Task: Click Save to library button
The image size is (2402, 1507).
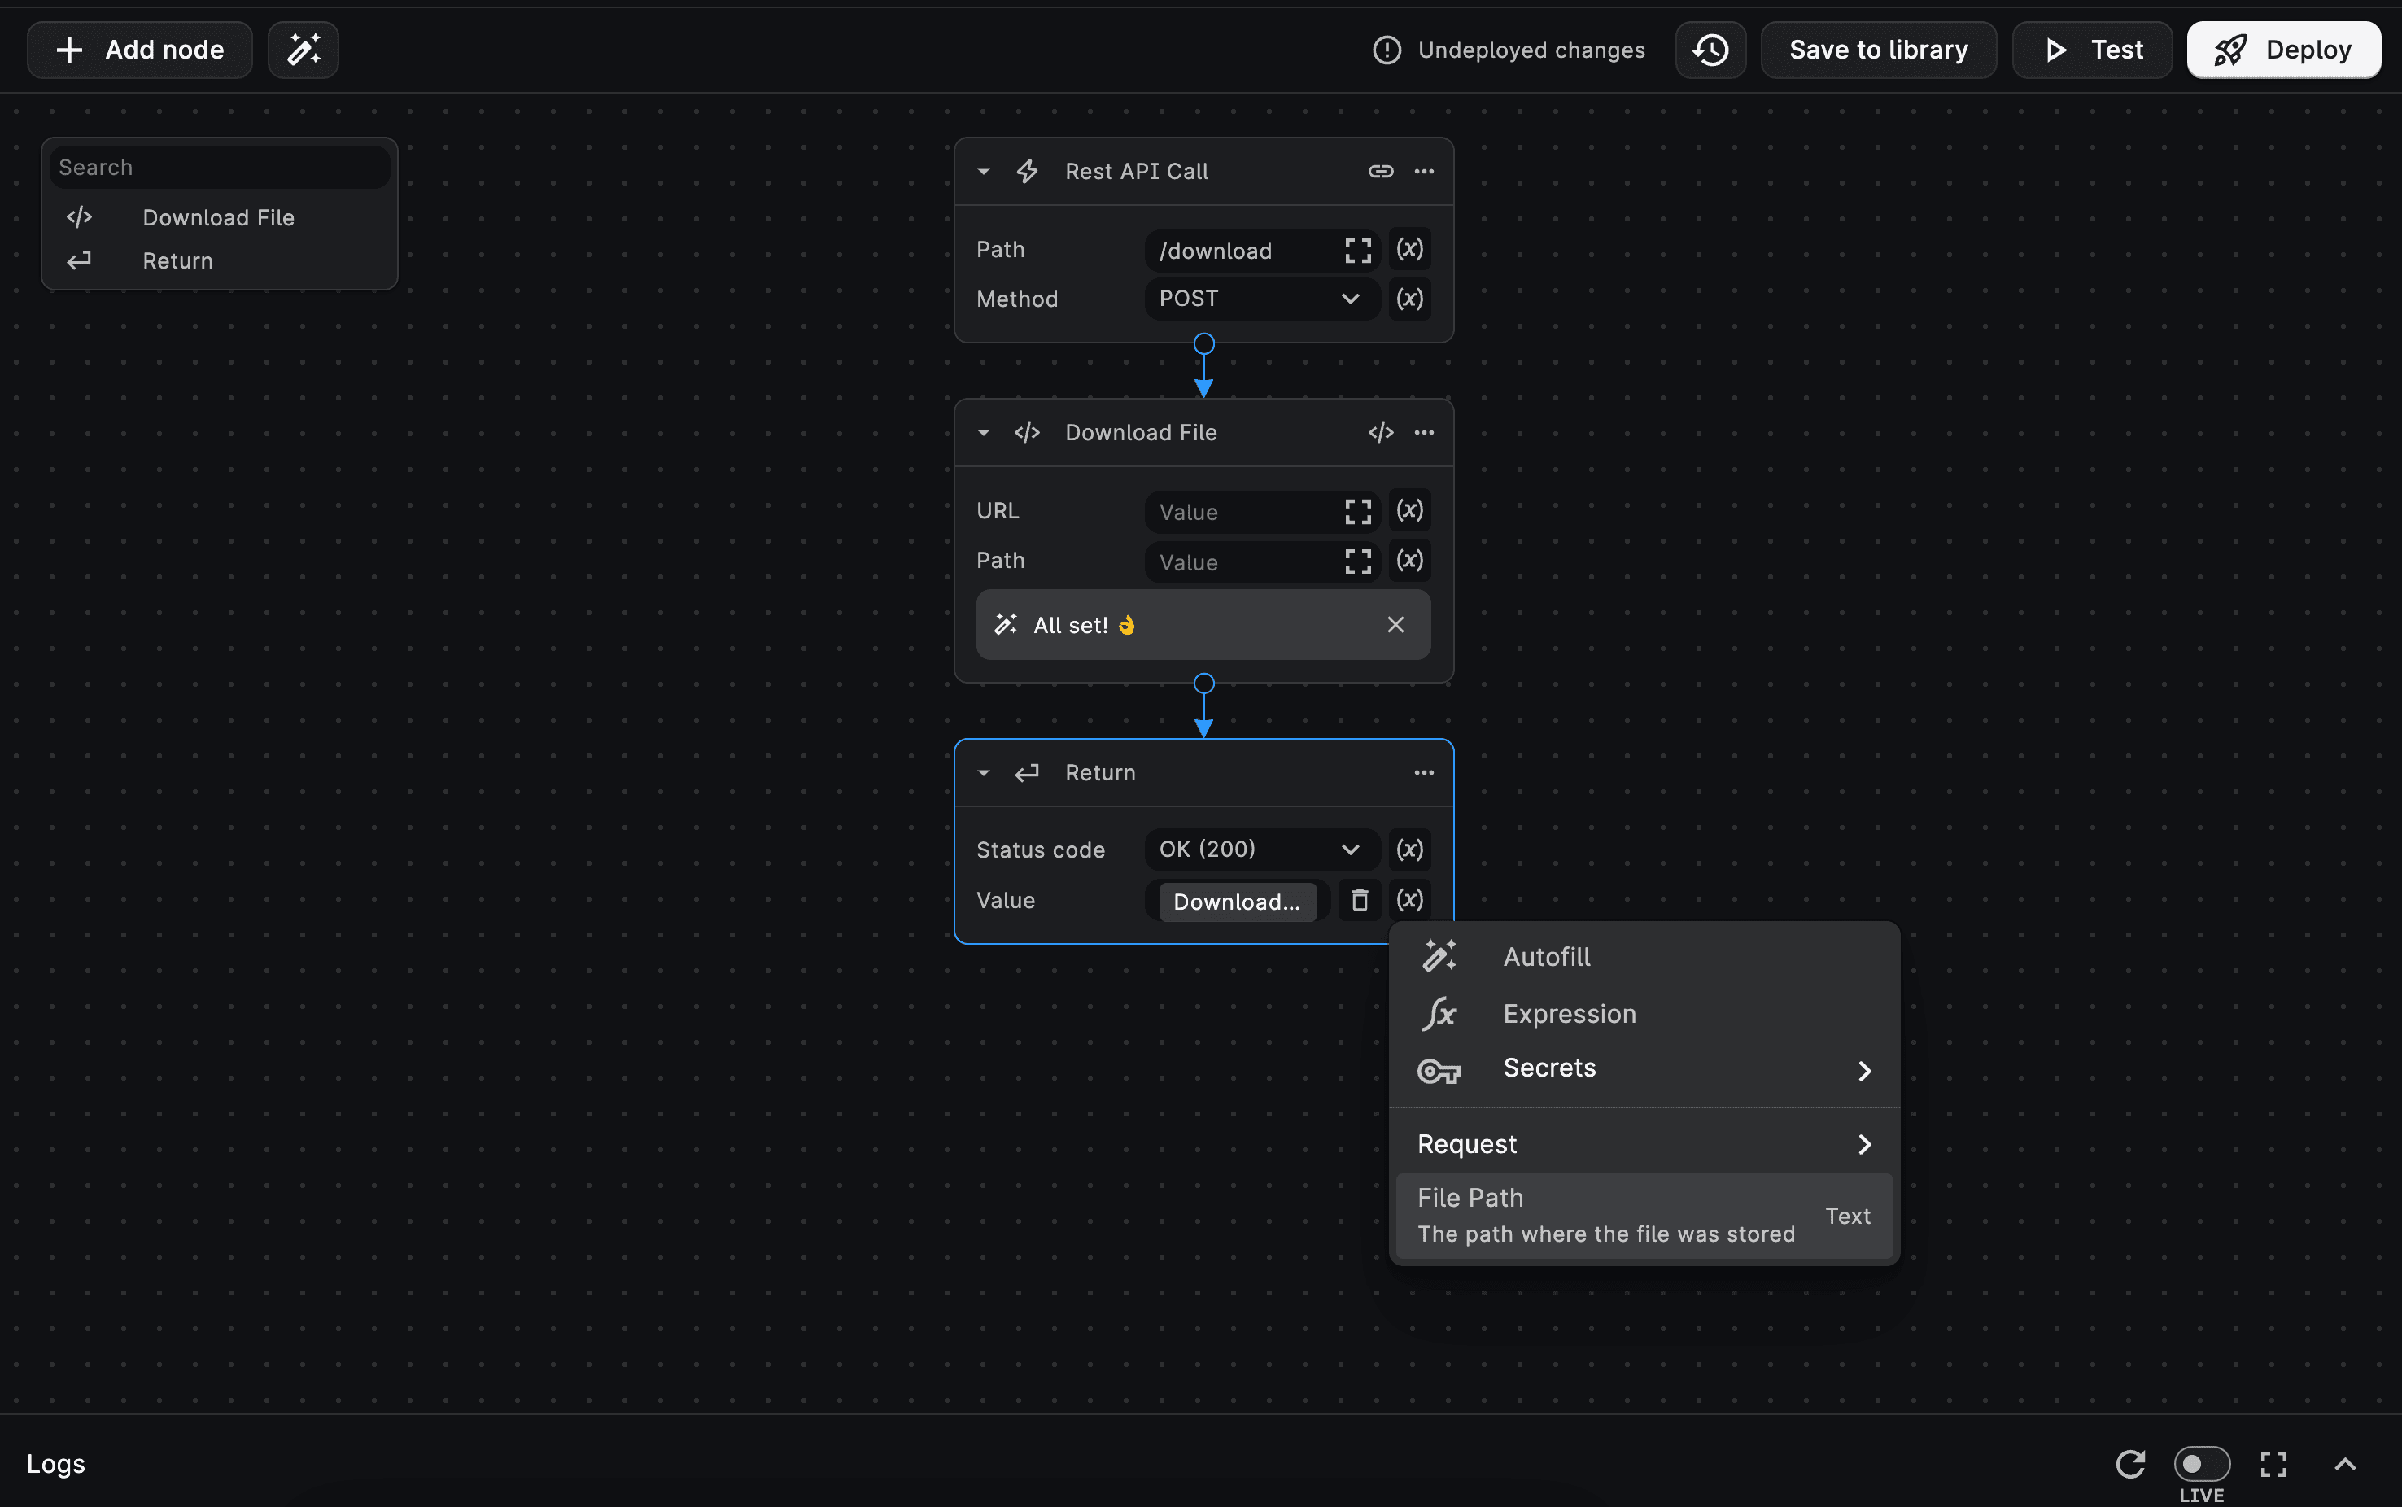Action: pos(1878,50)
